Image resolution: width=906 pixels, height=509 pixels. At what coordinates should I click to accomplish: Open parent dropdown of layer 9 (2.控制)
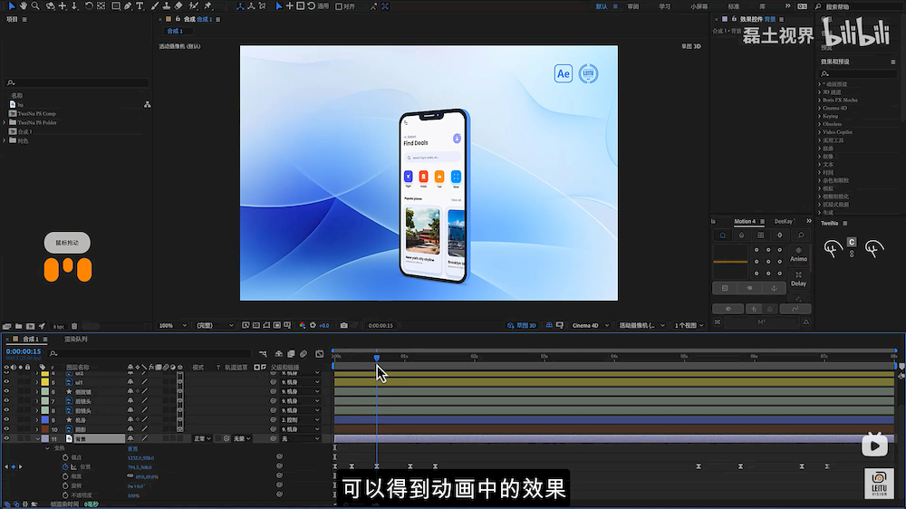tap(301, 420)
